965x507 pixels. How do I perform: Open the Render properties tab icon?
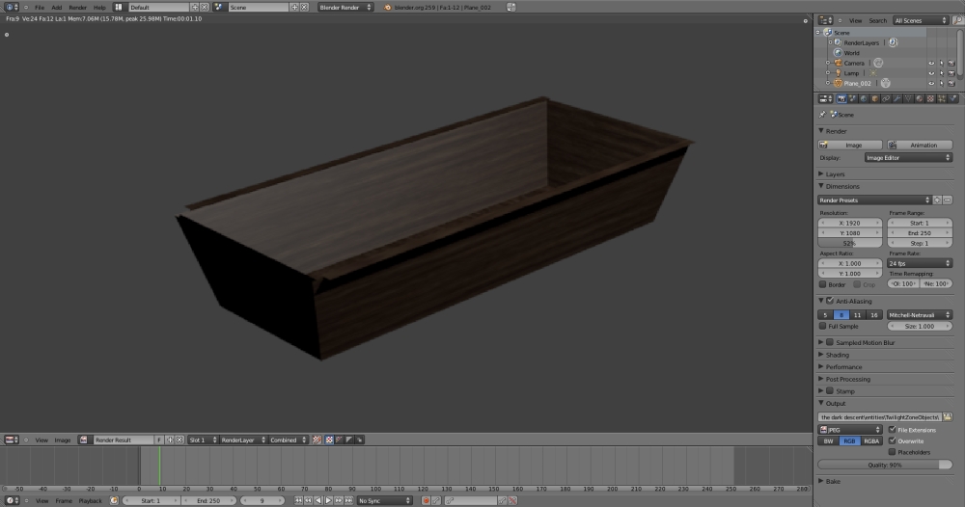pyautogui.click(x=841, y=98)
